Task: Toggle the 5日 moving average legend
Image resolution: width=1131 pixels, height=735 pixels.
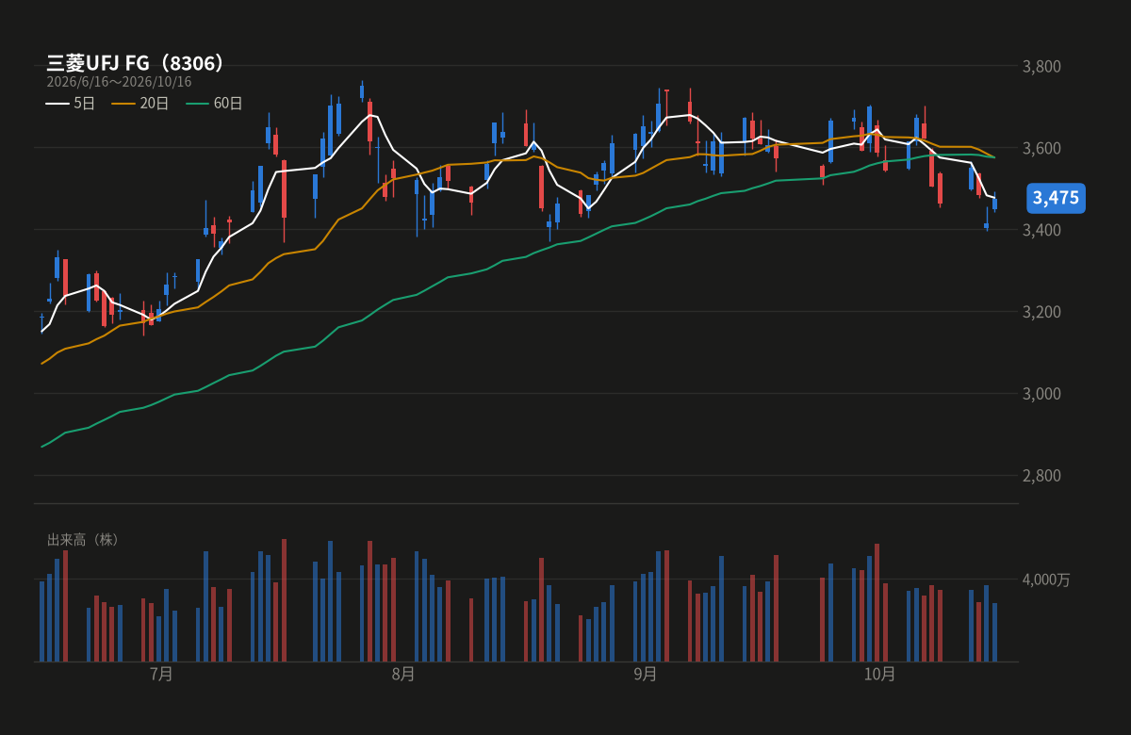Action: point(71,104)
